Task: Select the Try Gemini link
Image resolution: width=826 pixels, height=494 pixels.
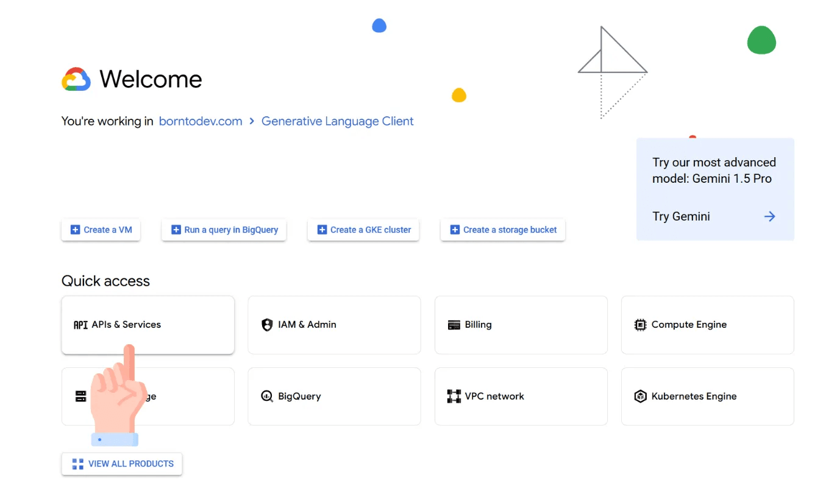Action: [x=681, y=216]
